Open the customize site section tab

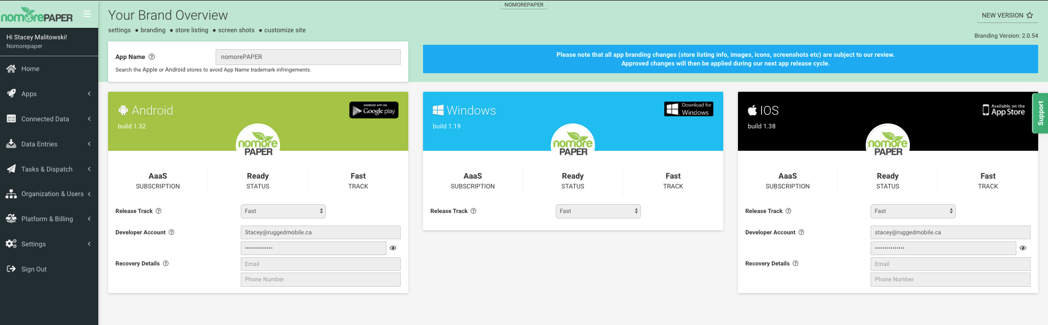click(x=285, y=30)
